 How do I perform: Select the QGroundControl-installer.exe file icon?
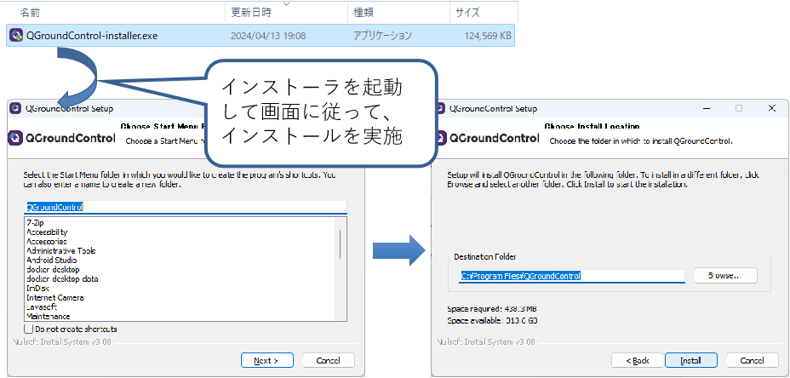click(x=15, y=36)
